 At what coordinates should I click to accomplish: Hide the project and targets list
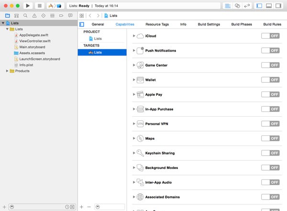pos(82,24)
